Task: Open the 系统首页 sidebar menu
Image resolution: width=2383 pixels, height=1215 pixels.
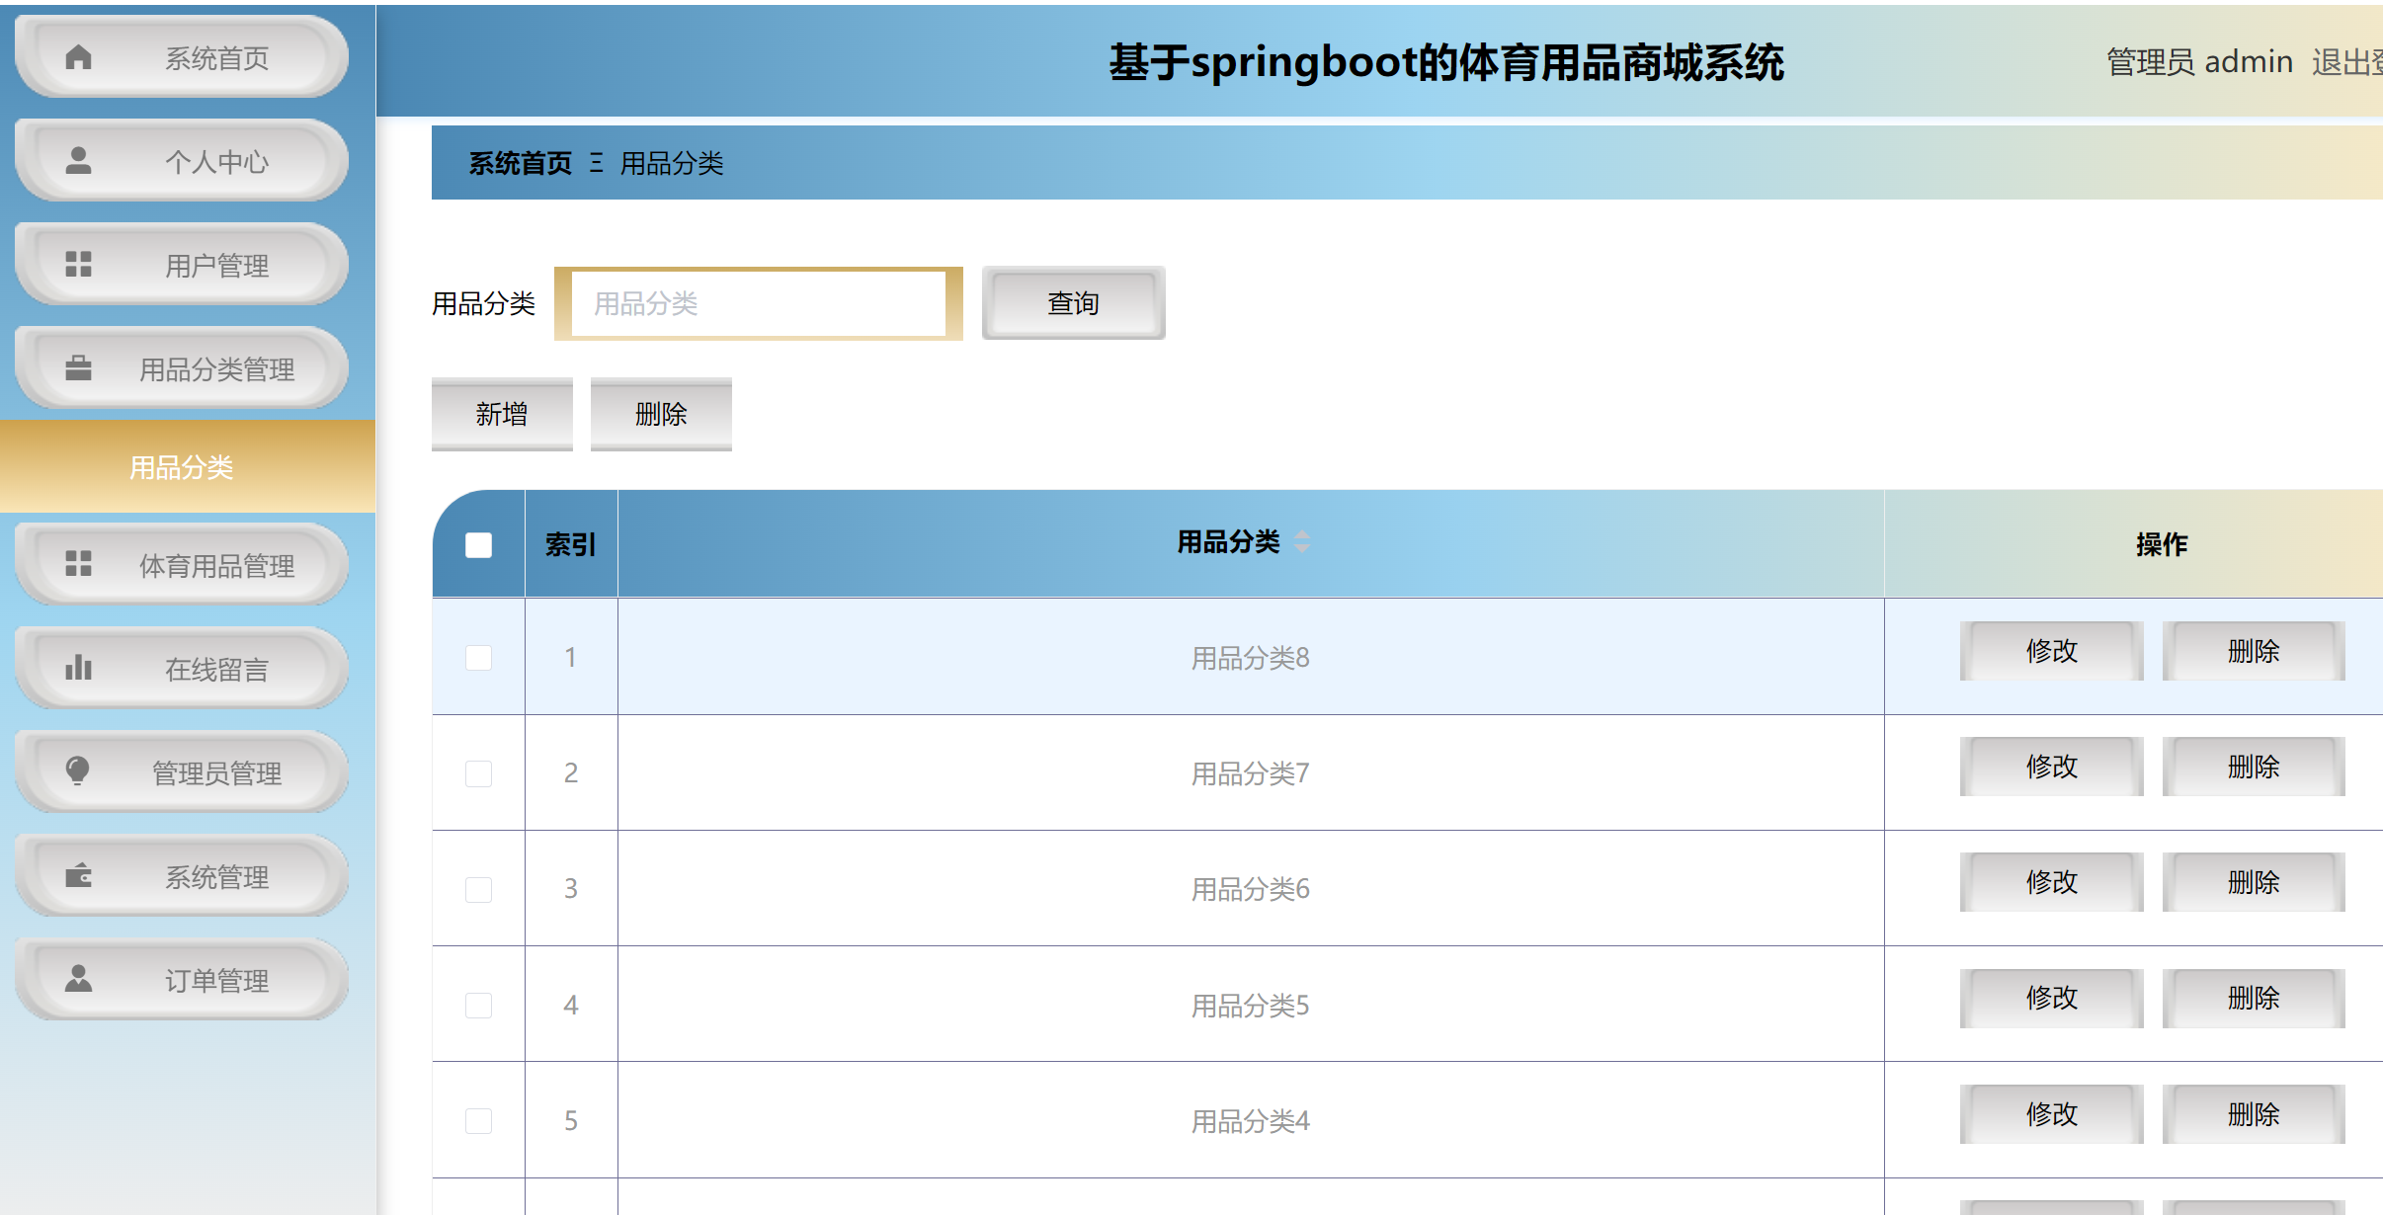Action: click(182, 57)
